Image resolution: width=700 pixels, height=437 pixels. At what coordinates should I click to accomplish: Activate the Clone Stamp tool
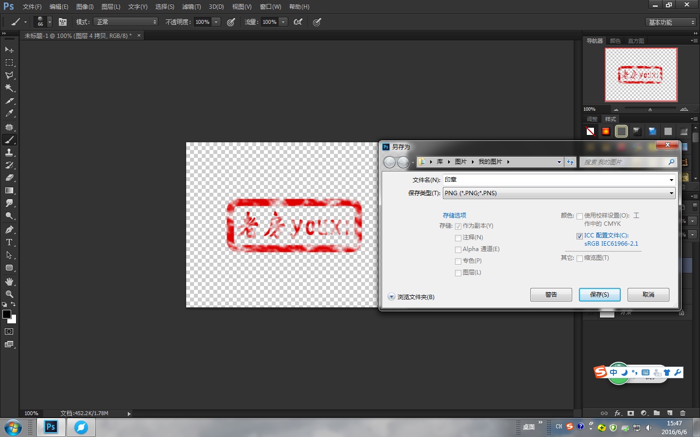(9, 153)
